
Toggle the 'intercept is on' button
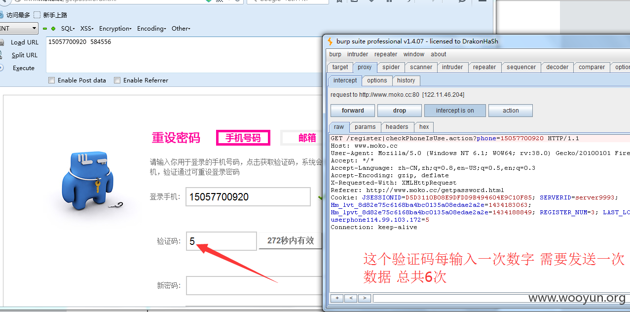pyautogui.click(x=454, y=111)
